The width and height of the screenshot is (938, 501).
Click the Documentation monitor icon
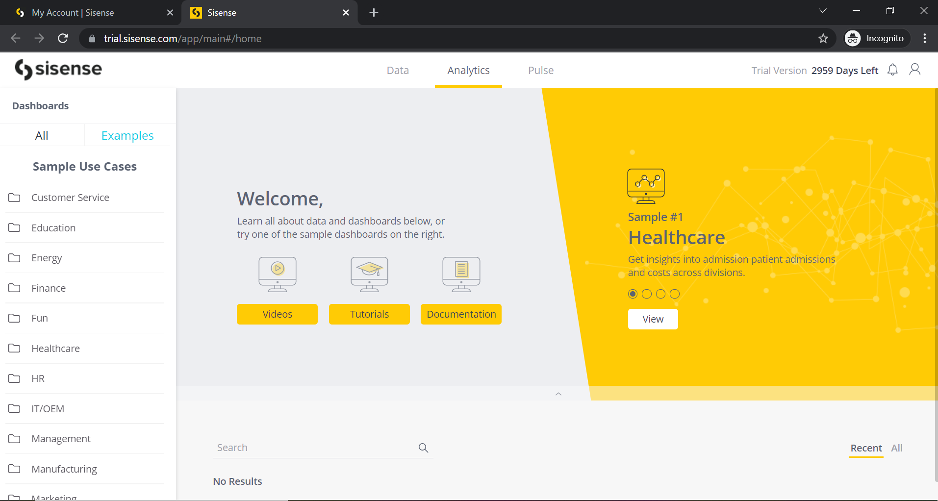[461, 274]
